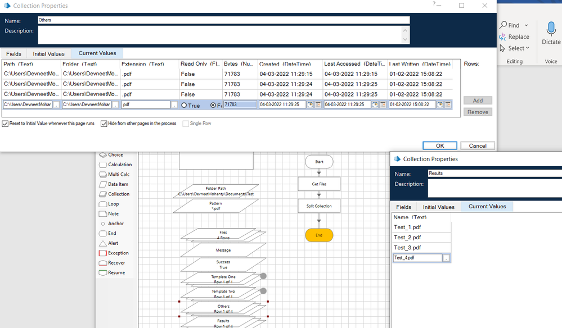The height and width of the screenshot is (328, 562).
Task: Select the True radio button
Action: 185,105
